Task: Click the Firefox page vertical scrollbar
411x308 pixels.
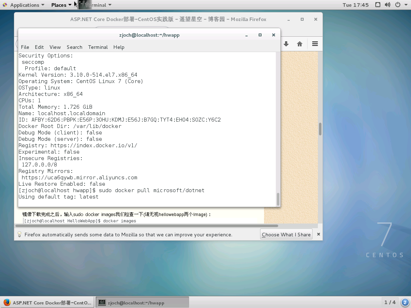Action: [320, 129]
